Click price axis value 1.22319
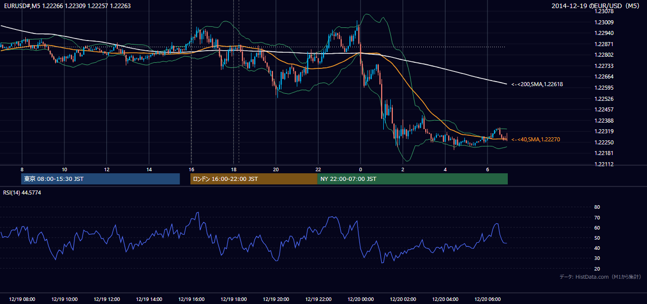The width and height of the screenshot is (647, 304). [x=604, y=131]
